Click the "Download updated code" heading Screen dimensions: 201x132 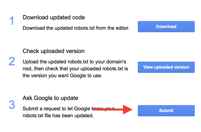coord(54,17)
